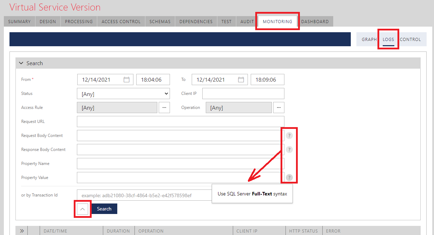Image resolution: width=434 pixels, height=235 pixels.
Task: Sort by Date/Time column header
Action: coord(55,231)
